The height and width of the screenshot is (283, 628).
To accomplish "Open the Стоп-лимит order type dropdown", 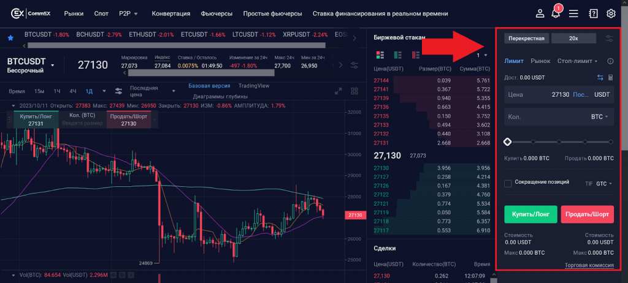I will click(578, 61).
